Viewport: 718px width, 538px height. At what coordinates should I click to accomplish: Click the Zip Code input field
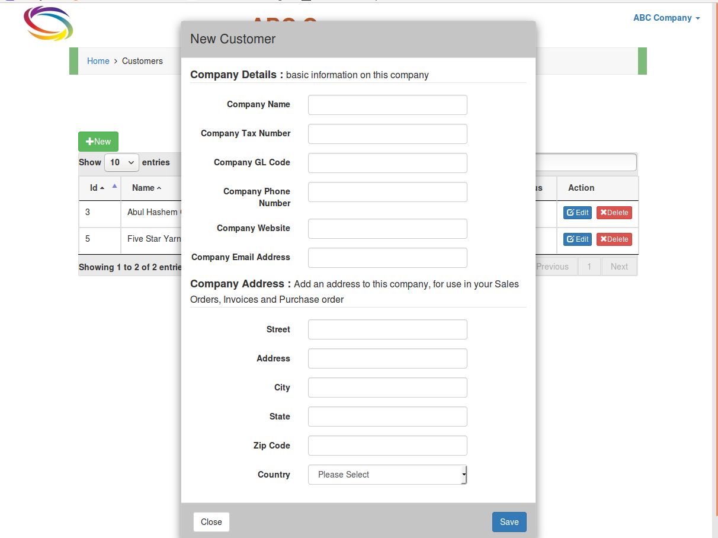(387, 446)
